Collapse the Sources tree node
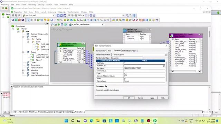 pos(23,37)
